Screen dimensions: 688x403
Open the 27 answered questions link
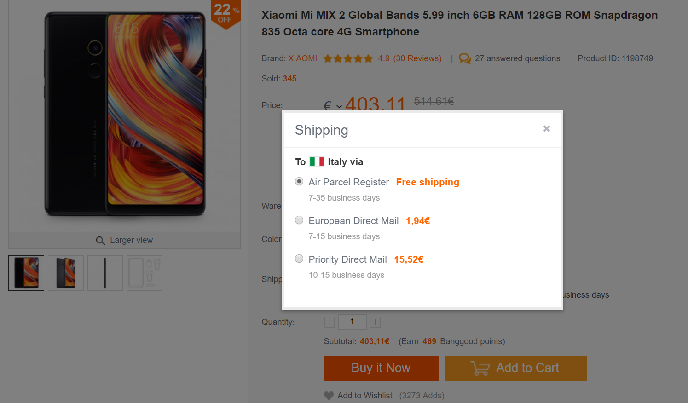tap(517, 58)
